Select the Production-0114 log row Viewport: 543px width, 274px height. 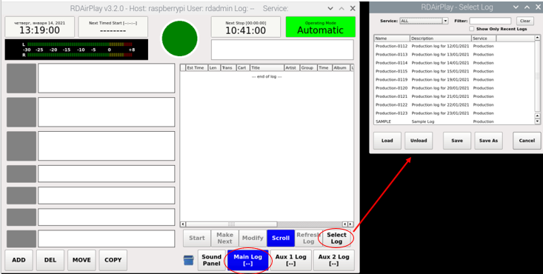454,63
